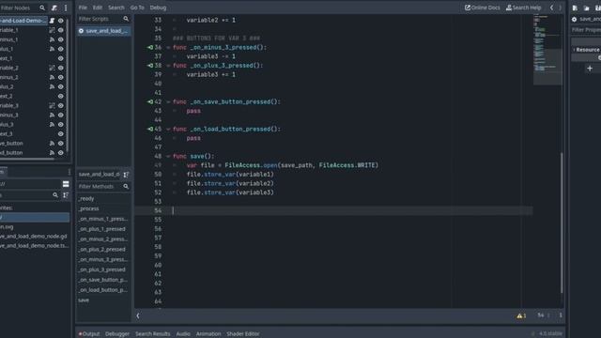Open the FileSystem dock options menu
Viewport: 601px width, 338px height.
point(69,172)
